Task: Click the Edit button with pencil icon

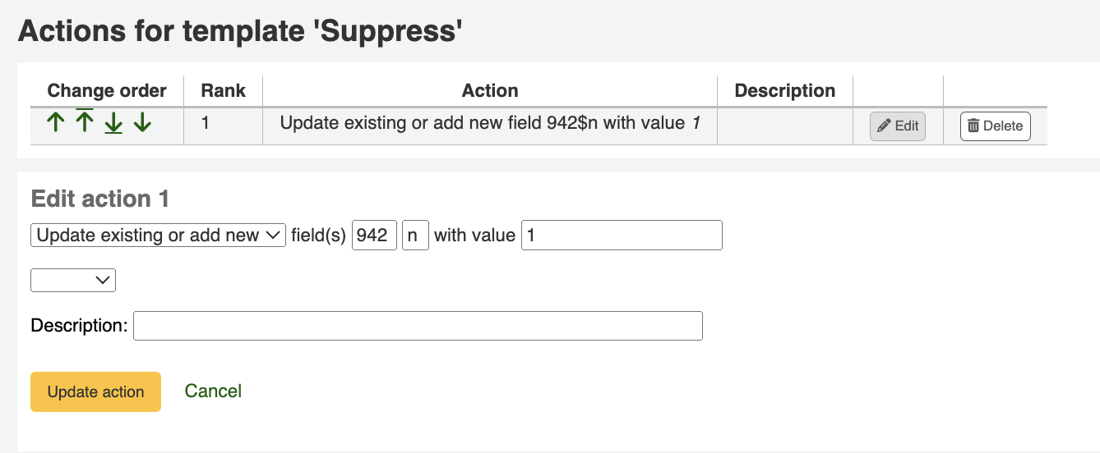Action: (x=898, y=126)
